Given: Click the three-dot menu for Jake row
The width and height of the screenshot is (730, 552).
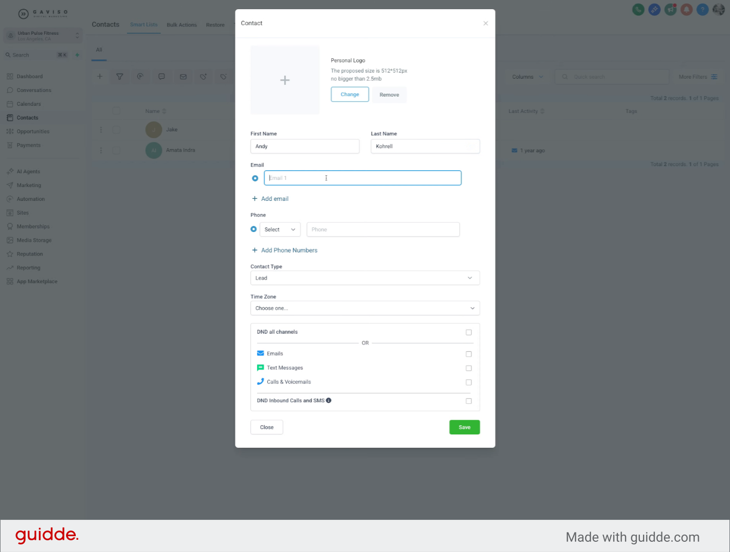Looking at the screenshot, I should click(101, 130).
